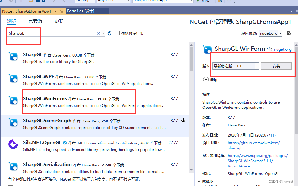Open the search history dropdown arrow
This screenshot has height=186, width=298.
[103, 33]
